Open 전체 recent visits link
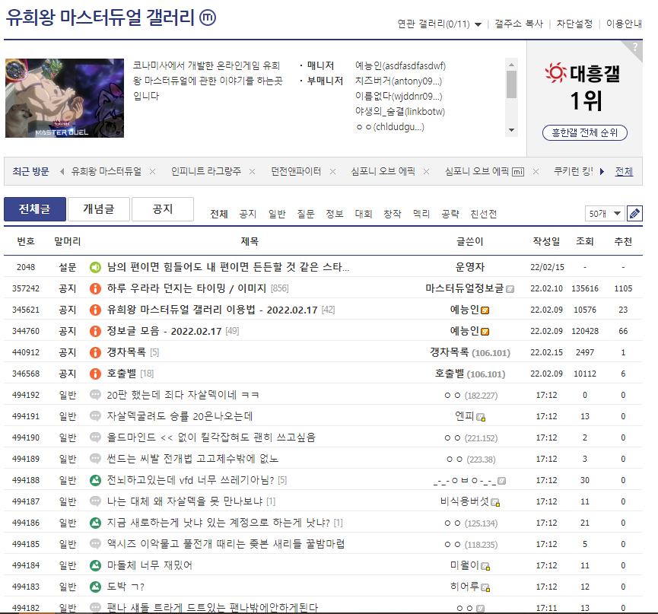 coord(624,171)
